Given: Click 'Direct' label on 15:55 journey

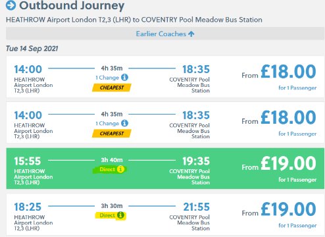Looking at the screenshot, I should [x=107, y=169].
